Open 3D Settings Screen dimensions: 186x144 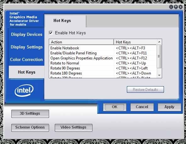pyautogui.click(x=30, y=114)
